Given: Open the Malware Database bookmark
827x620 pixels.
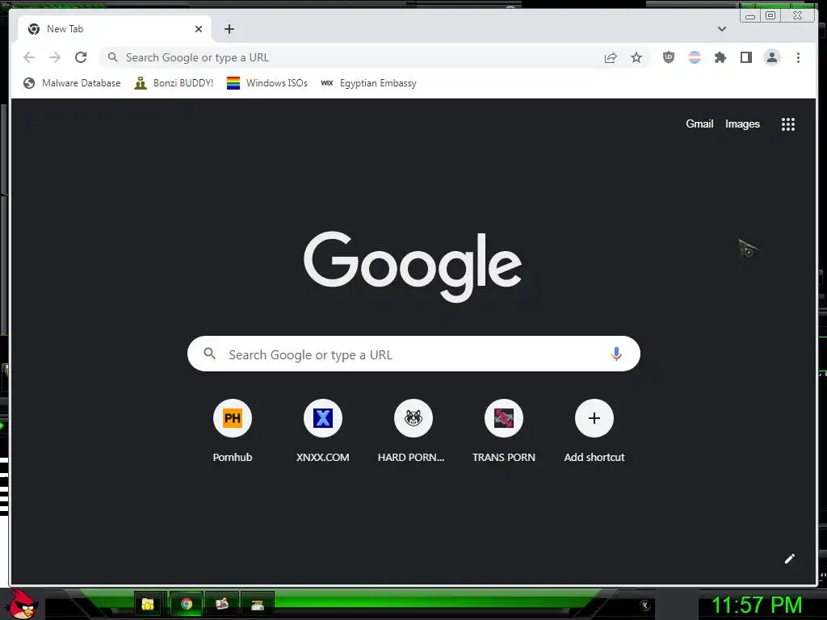Looking at the screenshot, I should [72, 83].
